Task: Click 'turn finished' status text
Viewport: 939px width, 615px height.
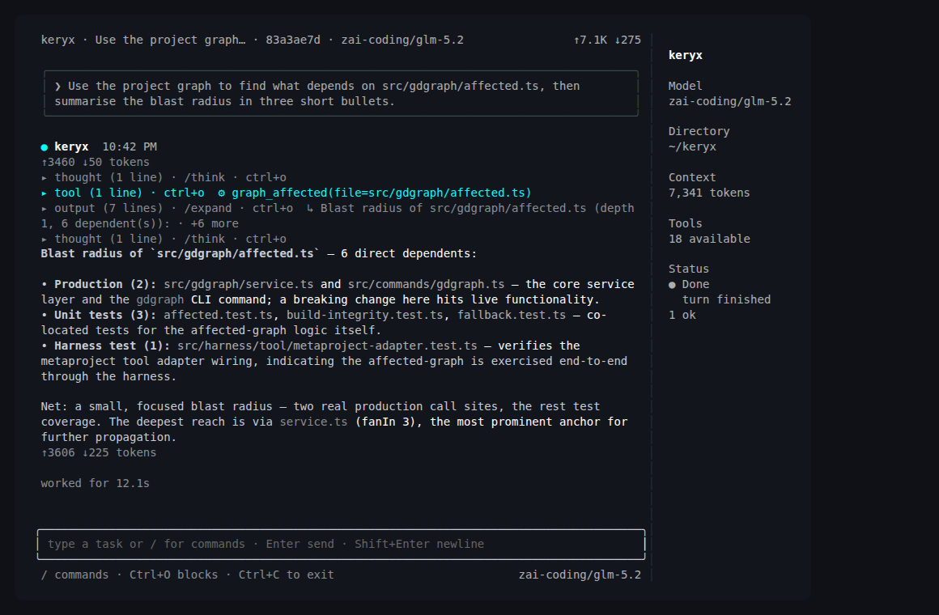Action: point(726,299)
